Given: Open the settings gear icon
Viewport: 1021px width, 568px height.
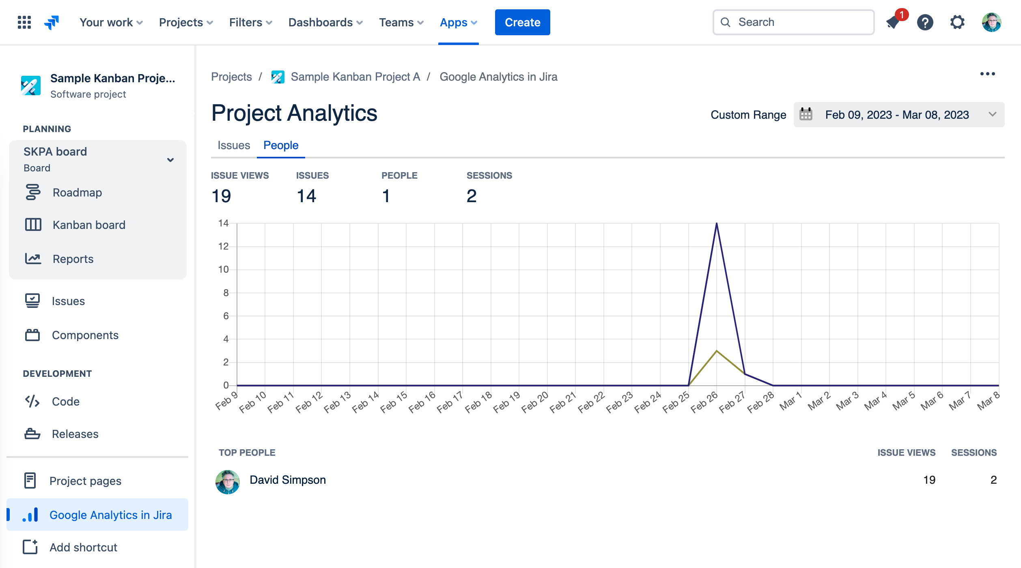Looking at the screenshot, I should pos(957,22).
